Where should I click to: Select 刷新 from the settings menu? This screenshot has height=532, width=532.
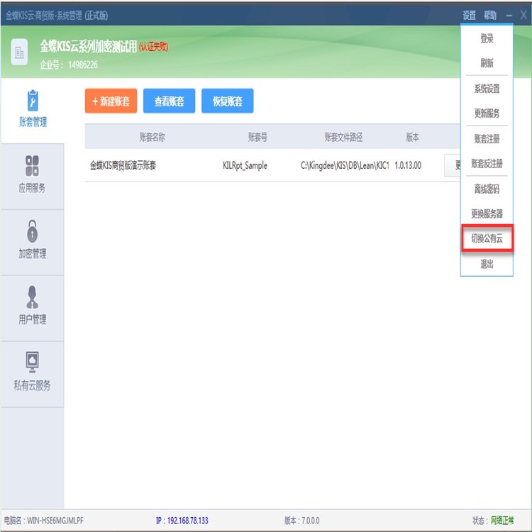[487, 62]
